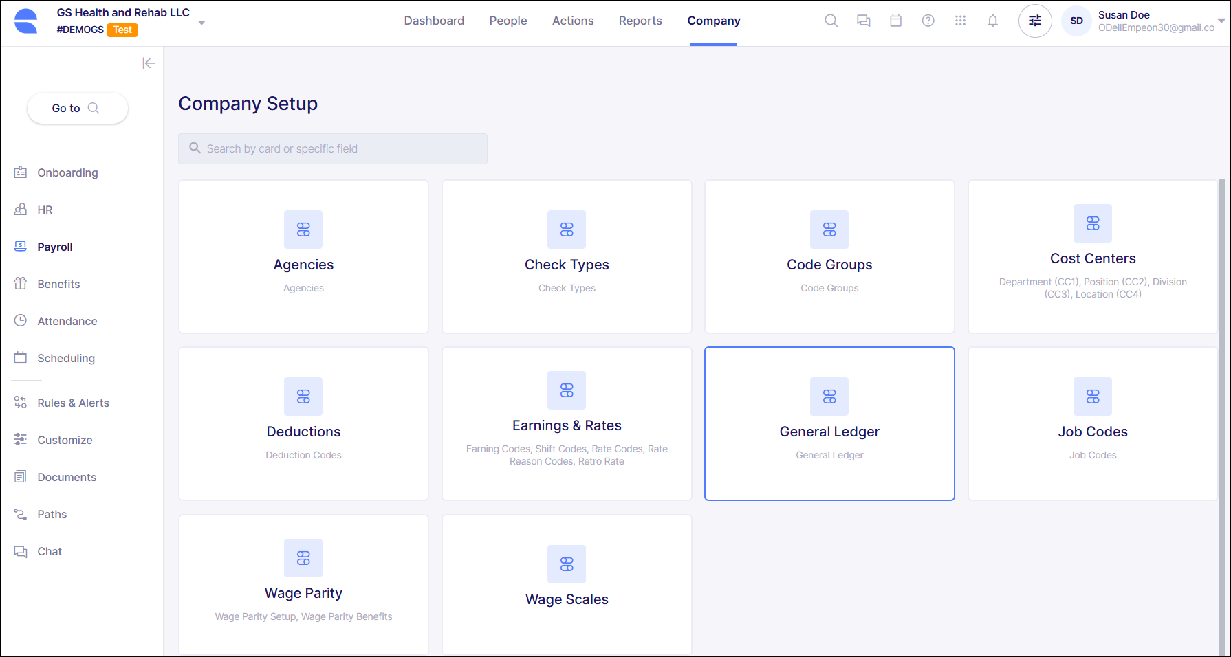This screenshot has width=1231, height=657.
Task: Click the settings sliders round button
Action: pyautogui.click(x=1034, y=21)
